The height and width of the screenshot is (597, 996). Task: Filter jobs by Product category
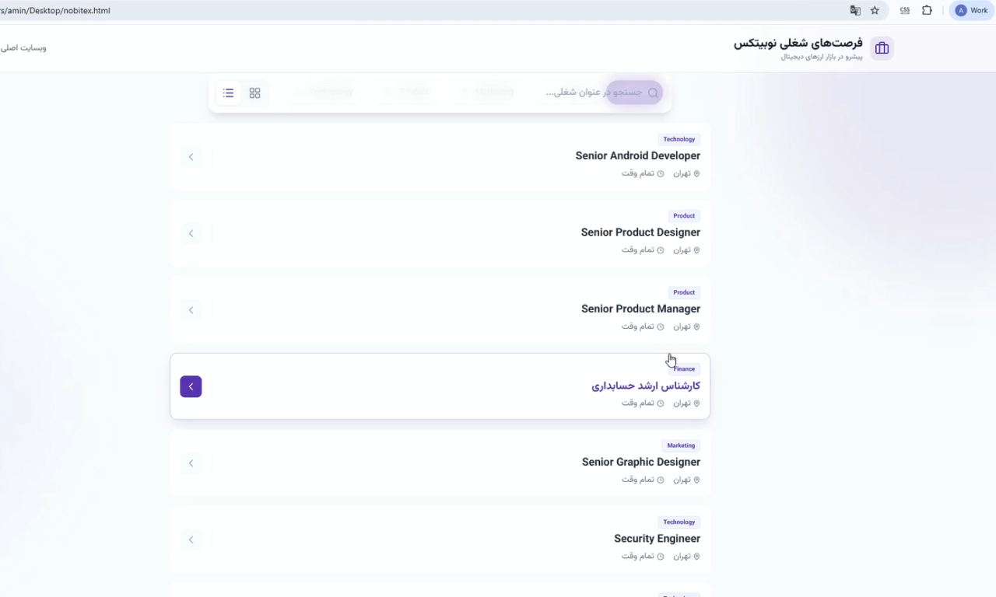(414, 93)
